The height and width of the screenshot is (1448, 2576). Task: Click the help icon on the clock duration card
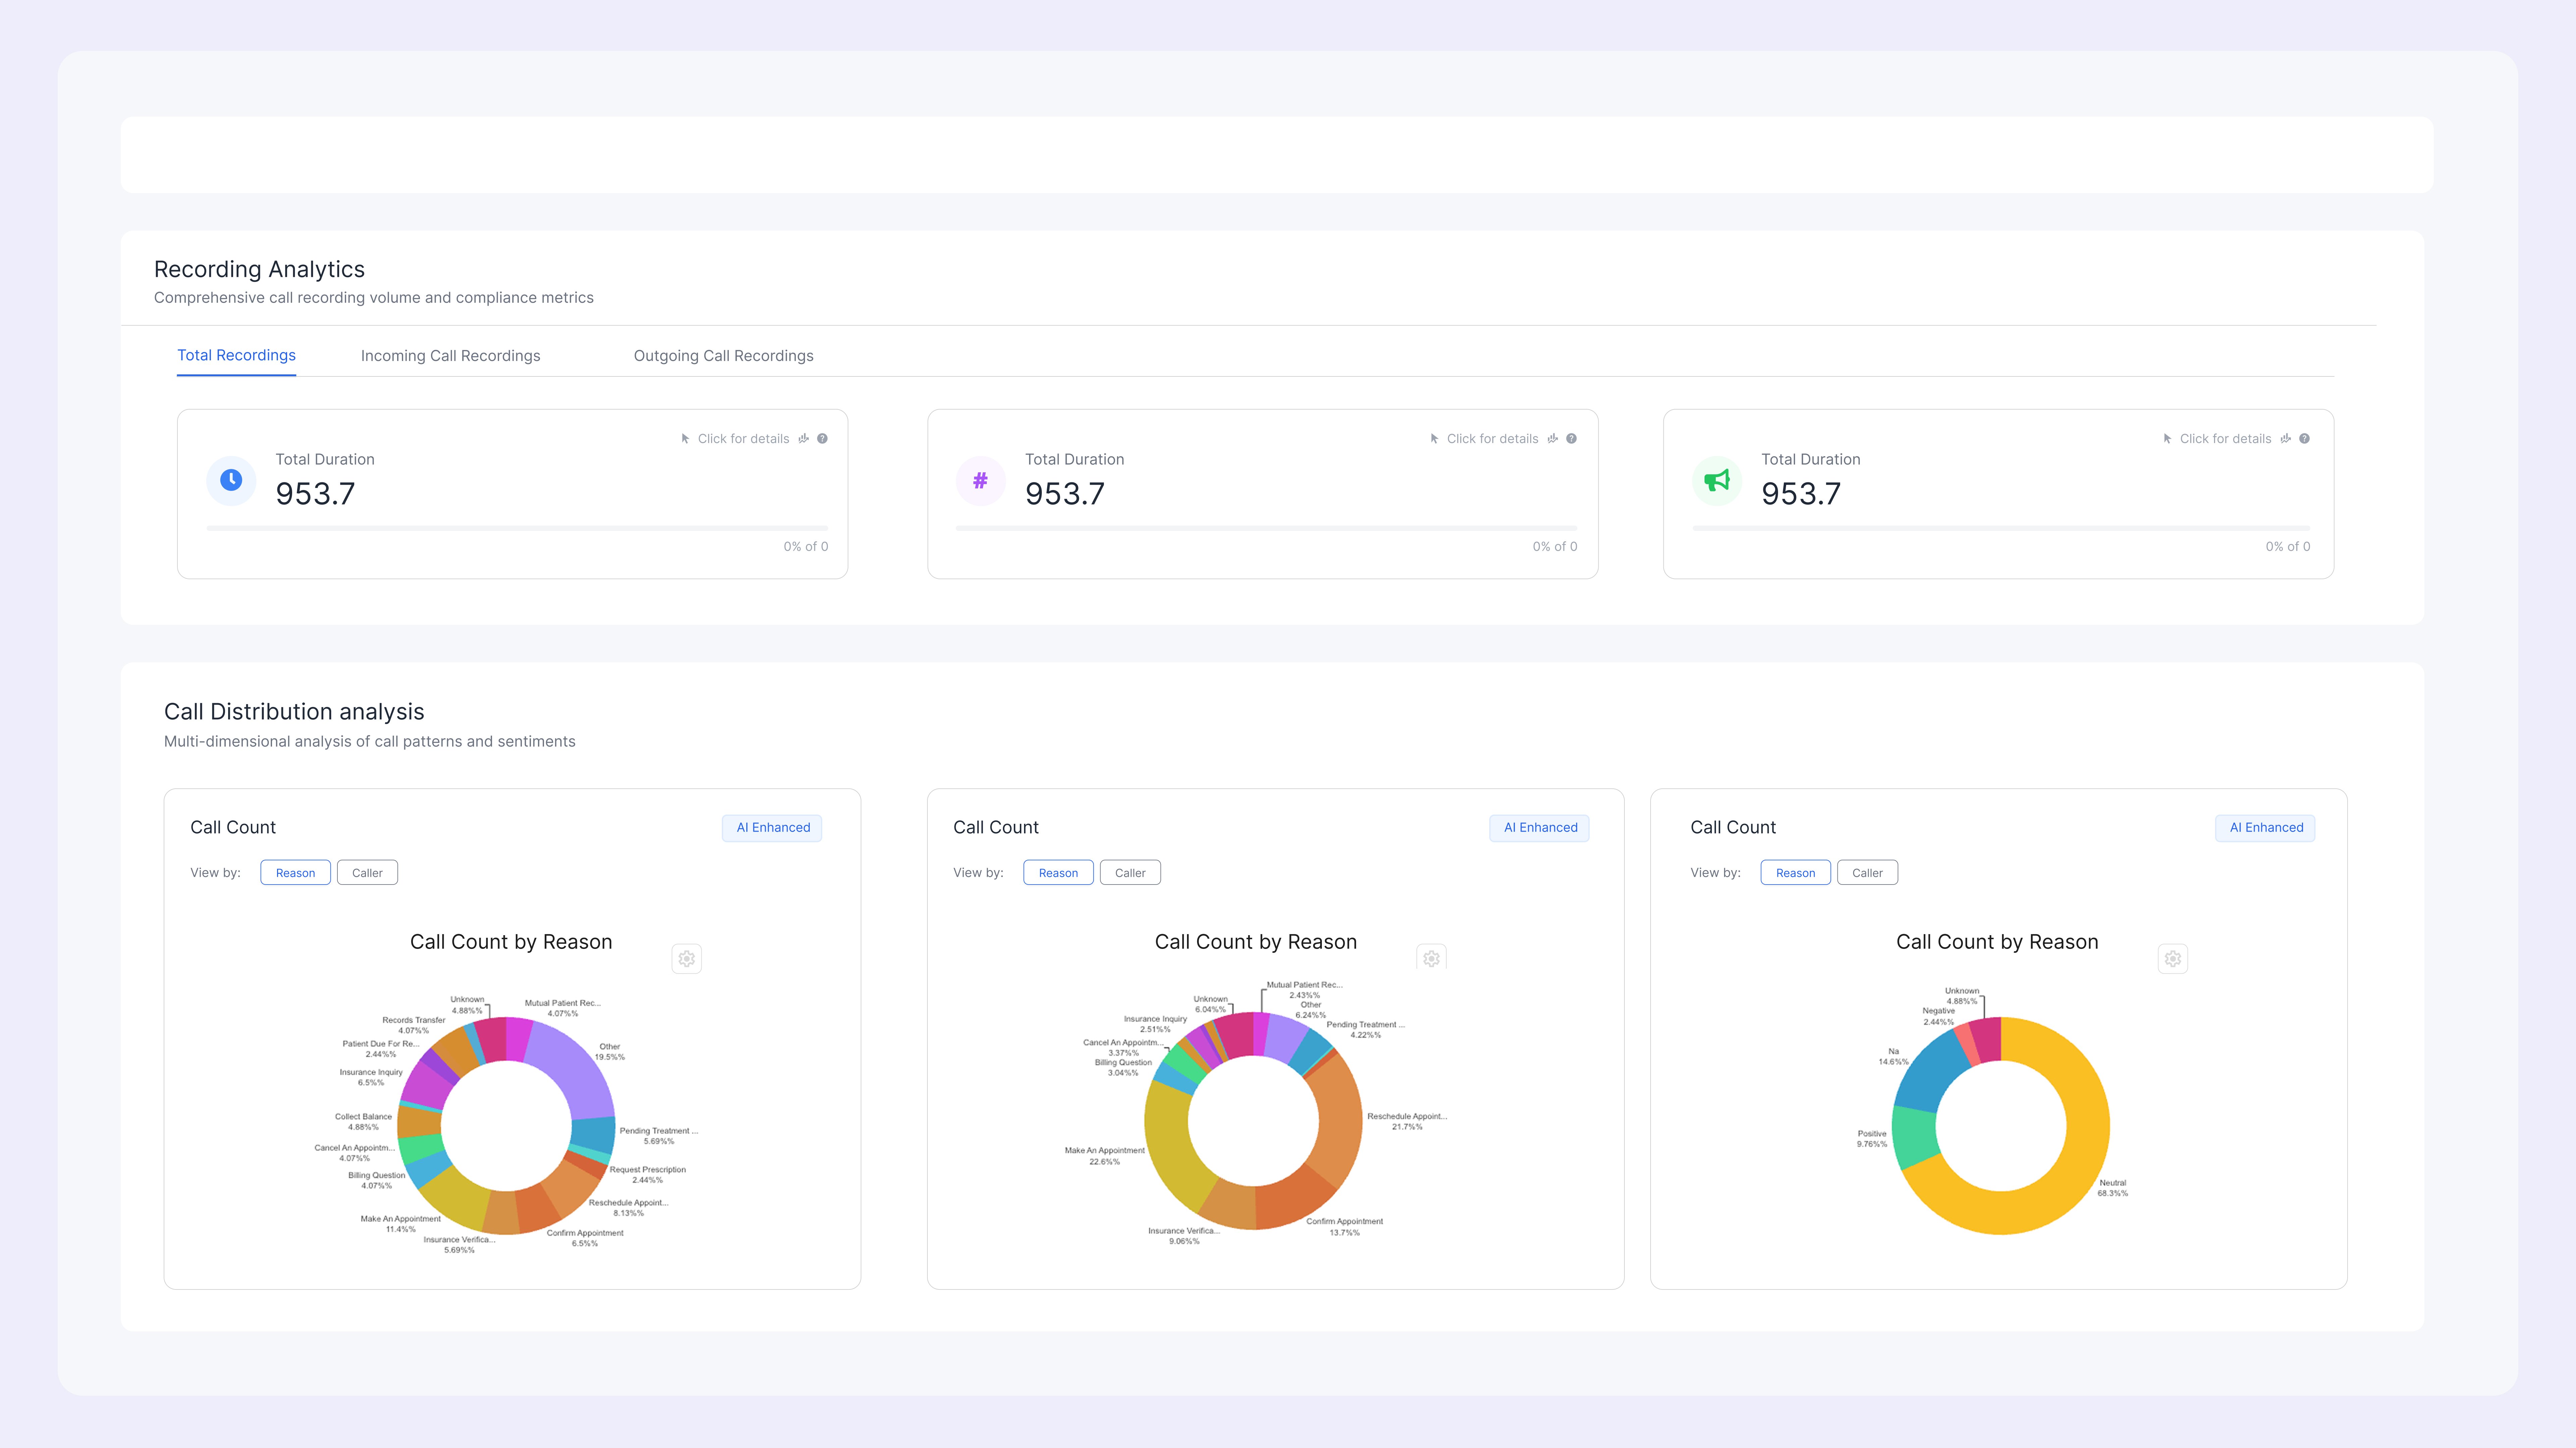click(822, 439)
